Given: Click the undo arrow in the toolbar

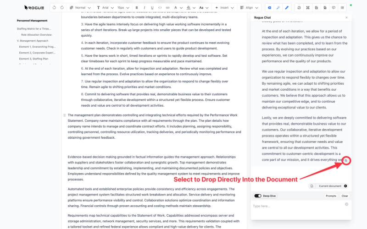Looking at the screenshot, I should [x=54, y=8].
